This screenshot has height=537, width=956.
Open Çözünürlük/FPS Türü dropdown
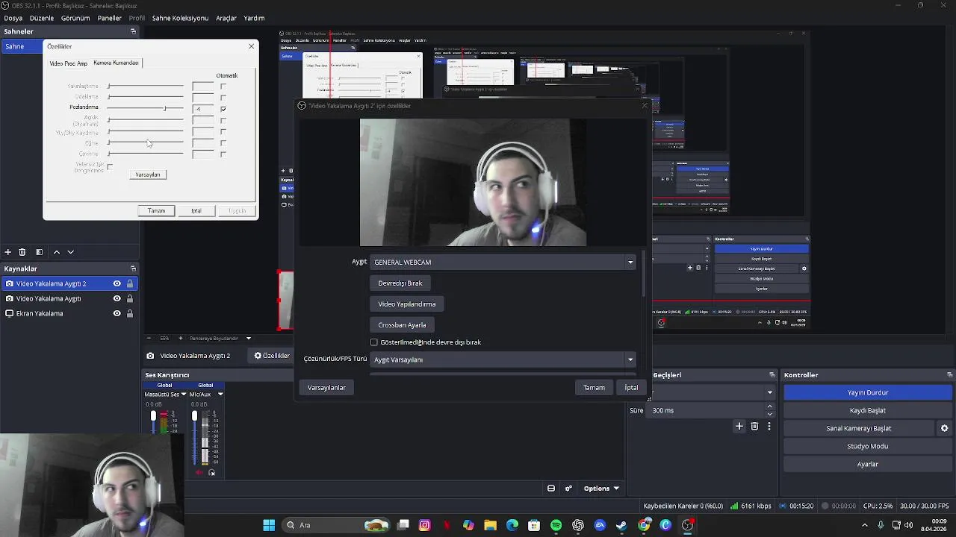click(504, 359)
